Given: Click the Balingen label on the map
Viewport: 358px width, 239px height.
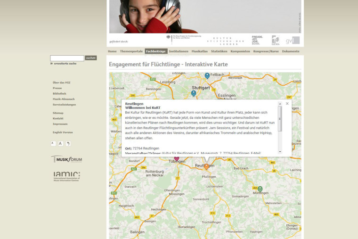Looking at the screenshot, I should 137,232.
